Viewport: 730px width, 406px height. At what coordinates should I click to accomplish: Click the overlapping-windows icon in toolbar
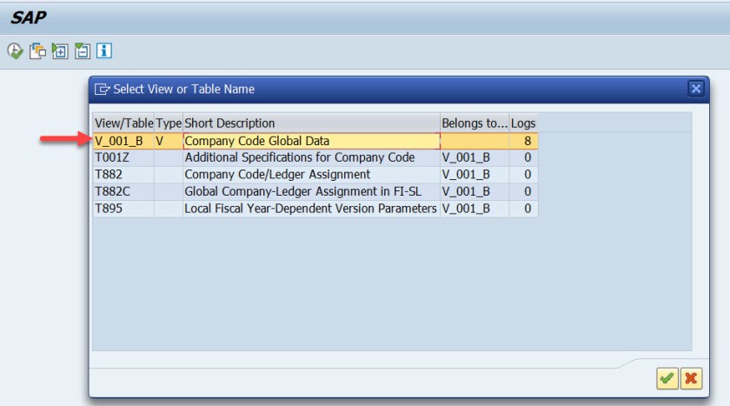pyautogui.click(x=37, y=51)
